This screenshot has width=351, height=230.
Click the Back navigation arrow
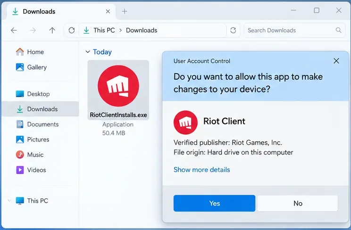14,30
